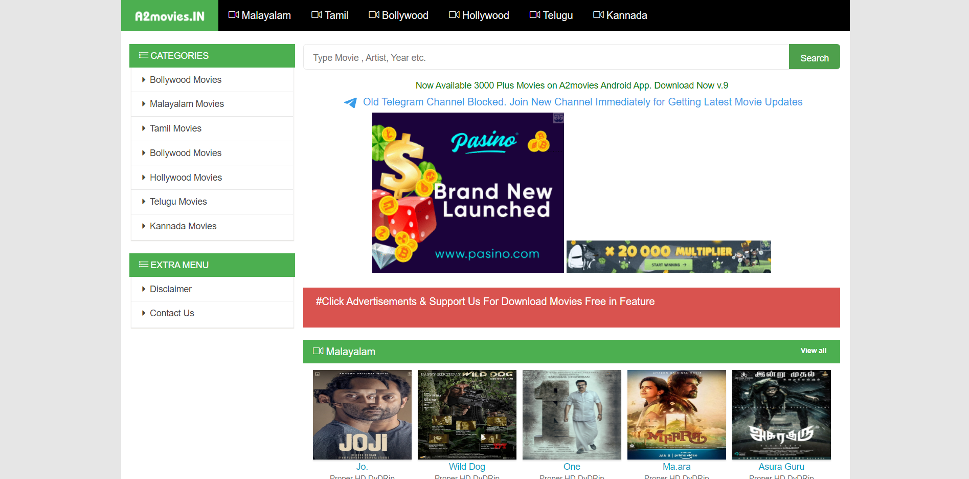This screenshot has height=479, width=969.
Task: Open the Tamil tab in top navigation
Action: tap(330, 15)
